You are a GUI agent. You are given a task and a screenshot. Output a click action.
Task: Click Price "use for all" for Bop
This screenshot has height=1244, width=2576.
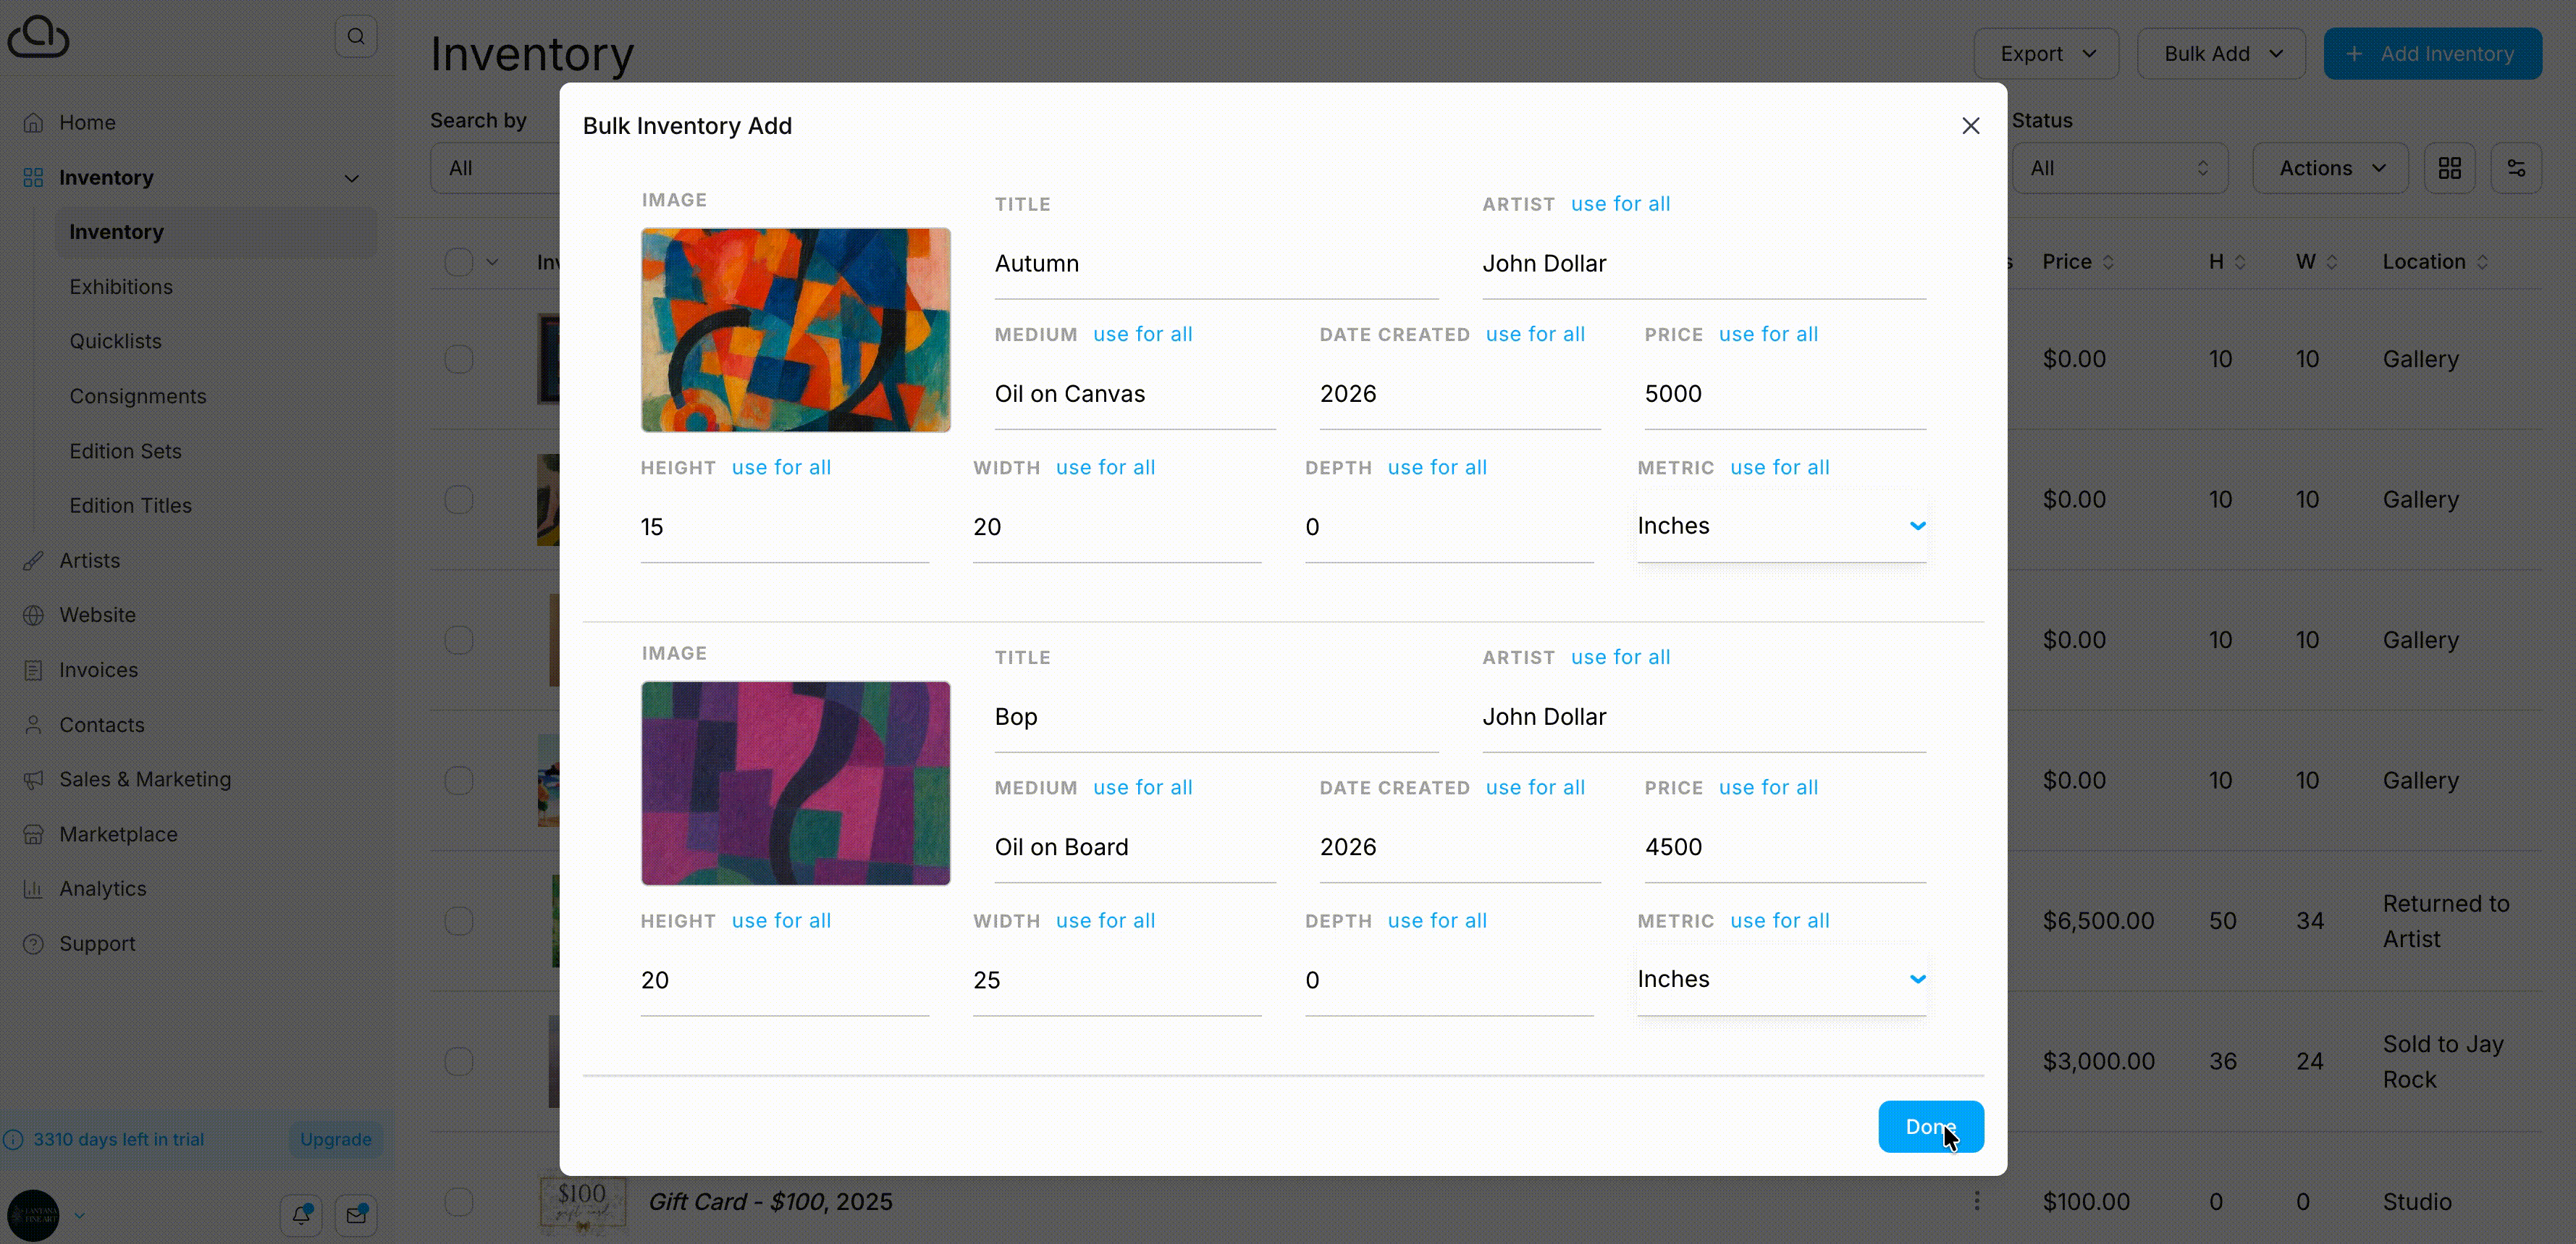pos(1769,788)
